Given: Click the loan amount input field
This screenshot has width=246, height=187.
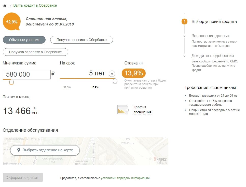Looking at the screenshot, I should click(x=26, y=74).
